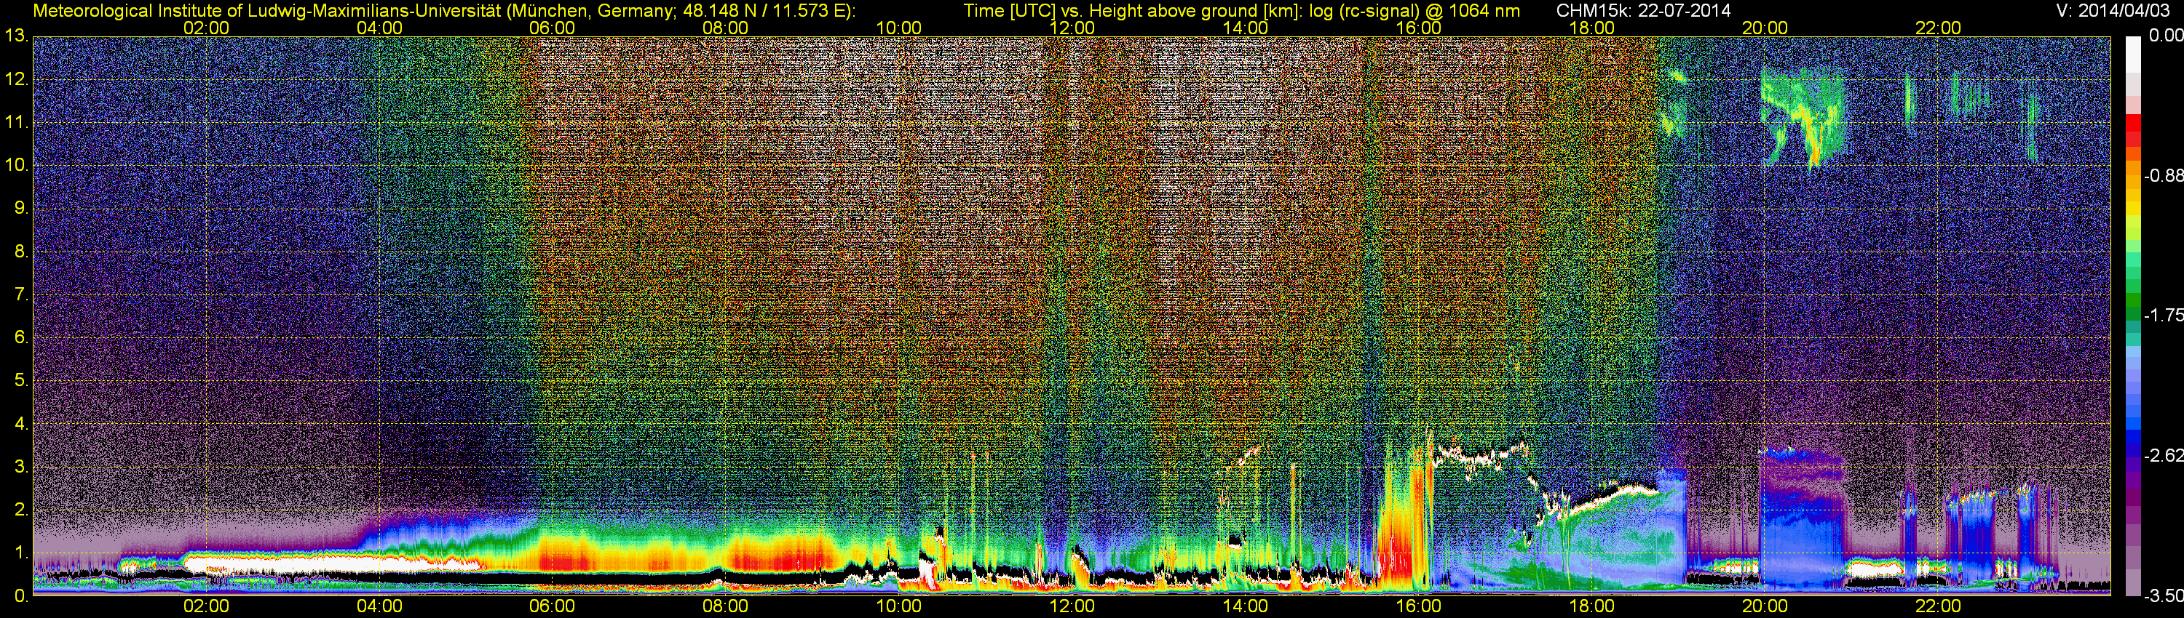
Task: Click the '08:00' tick on bottom time axis
Action: coord(726,607)
